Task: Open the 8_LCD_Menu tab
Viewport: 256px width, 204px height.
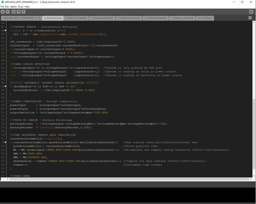Action: (205, 18)
